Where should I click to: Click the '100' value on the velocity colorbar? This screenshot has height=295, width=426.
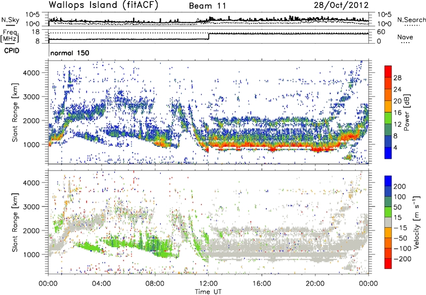(x=400, y=197)
